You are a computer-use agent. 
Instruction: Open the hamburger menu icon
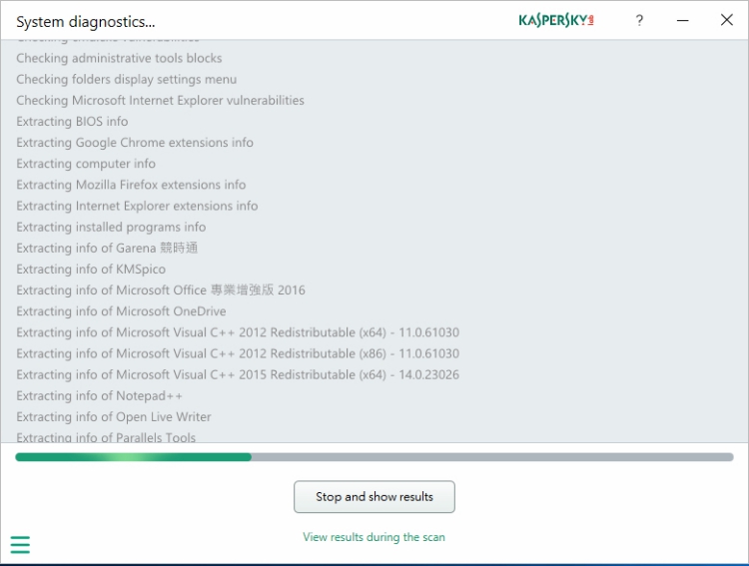[x=20, y=544]
